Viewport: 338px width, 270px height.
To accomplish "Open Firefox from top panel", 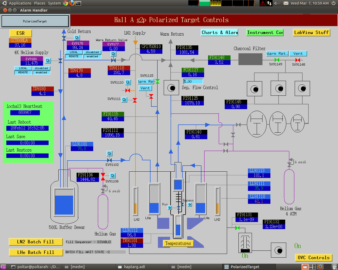I will click(72, 3).
